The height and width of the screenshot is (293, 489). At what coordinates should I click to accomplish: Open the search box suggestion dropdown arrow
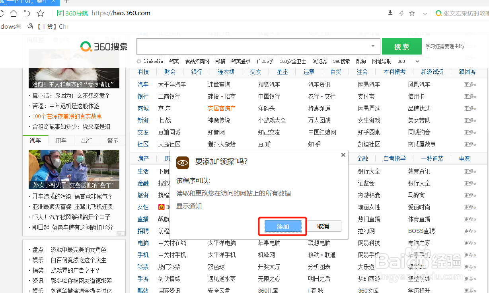[x=373, y=47]
